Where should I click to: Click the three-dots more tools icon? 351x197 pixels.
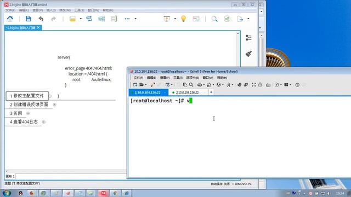coord(127,19)
